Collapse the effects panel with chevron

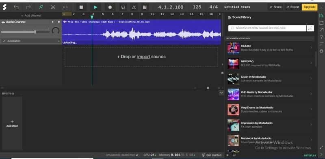click(221, 93)
